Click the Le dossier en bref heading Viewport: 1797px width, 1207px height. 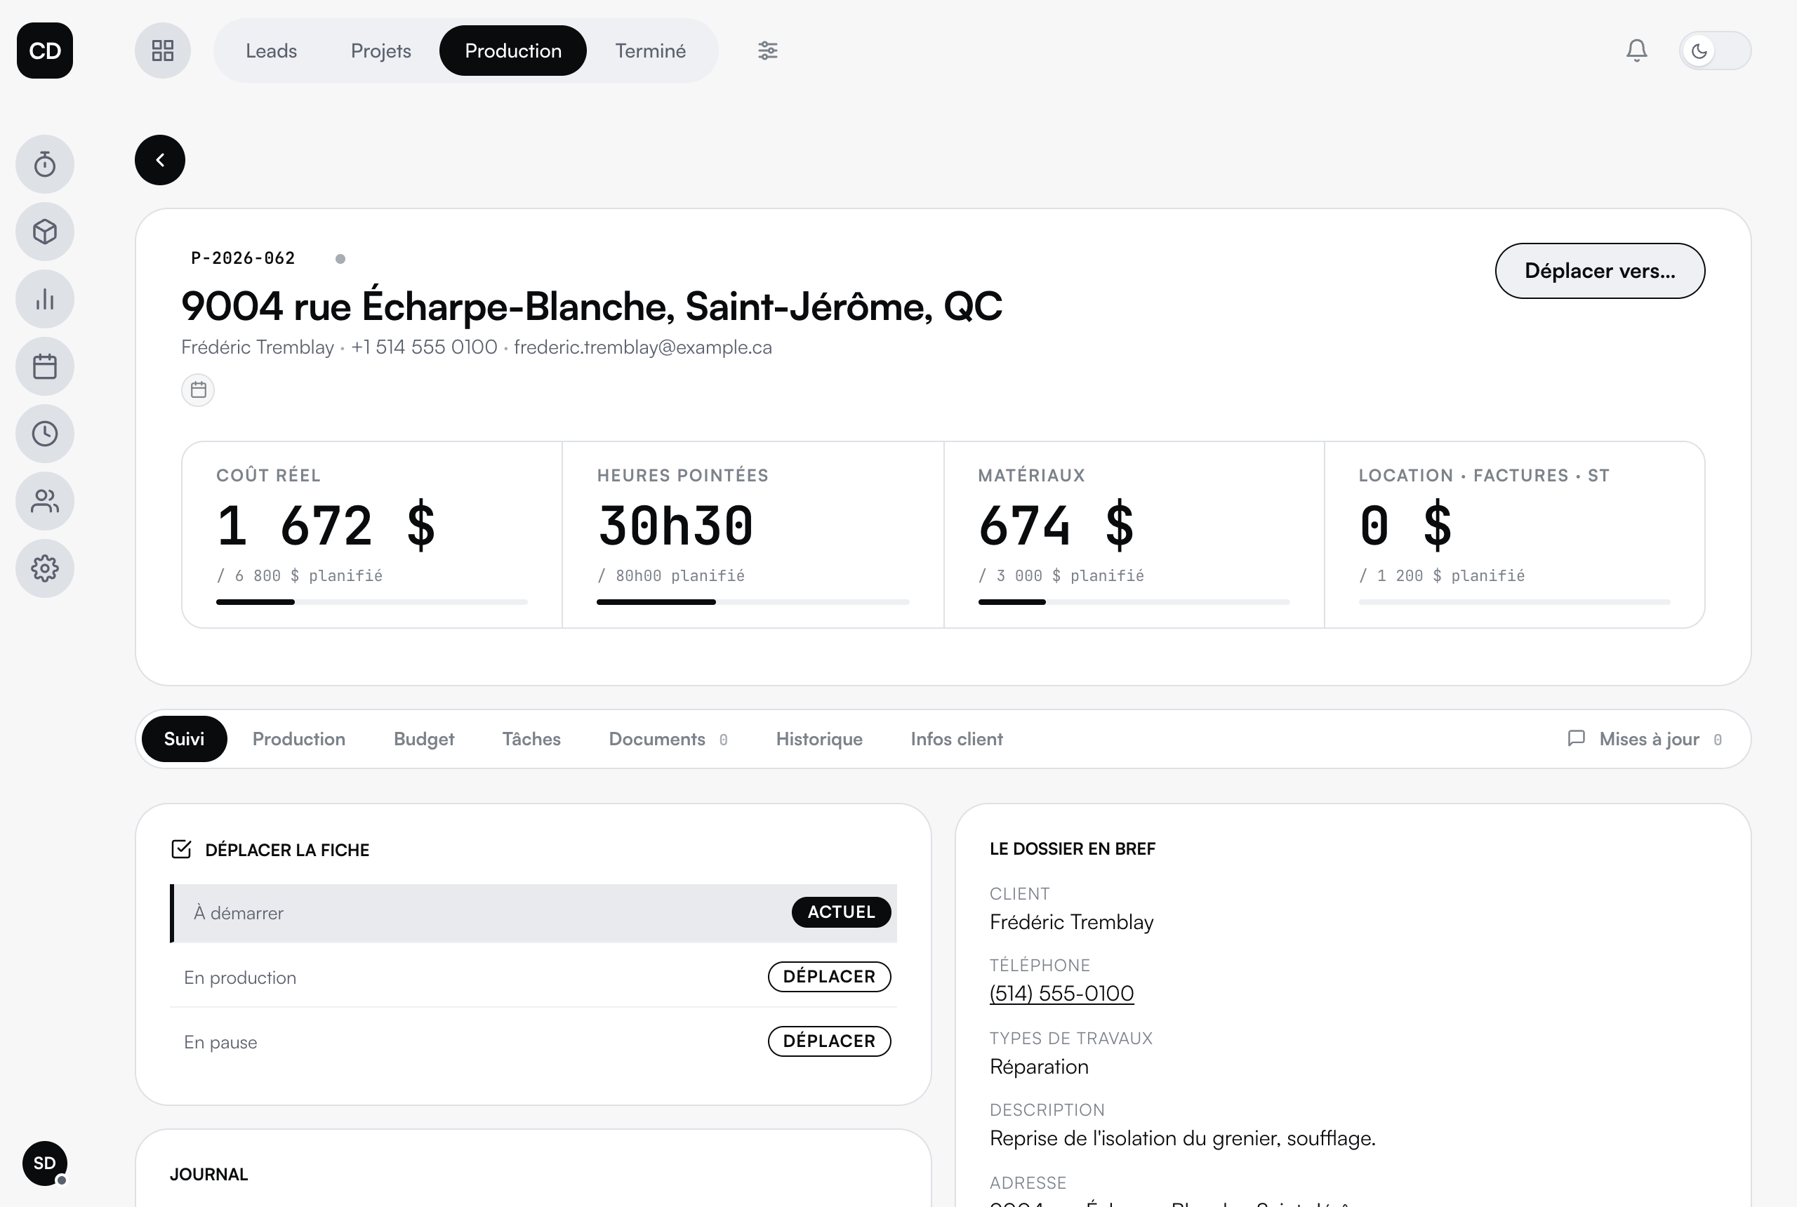(x=1072, y=848)
